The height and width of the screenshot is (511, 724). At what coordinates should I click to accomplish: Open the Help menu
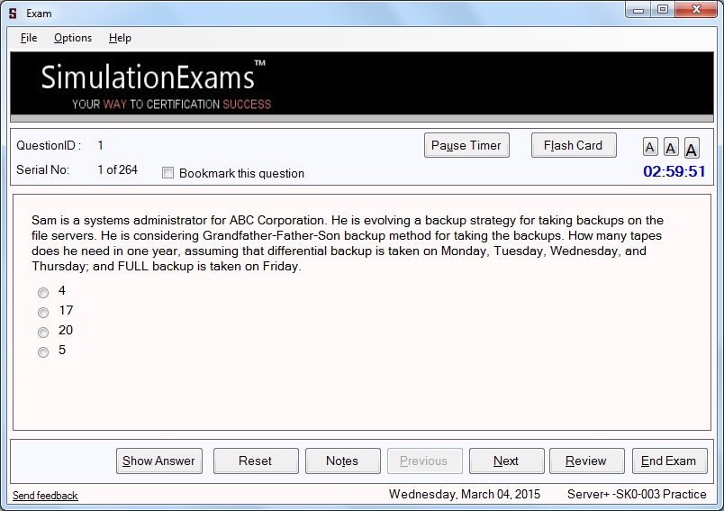(x=120, y=38)
